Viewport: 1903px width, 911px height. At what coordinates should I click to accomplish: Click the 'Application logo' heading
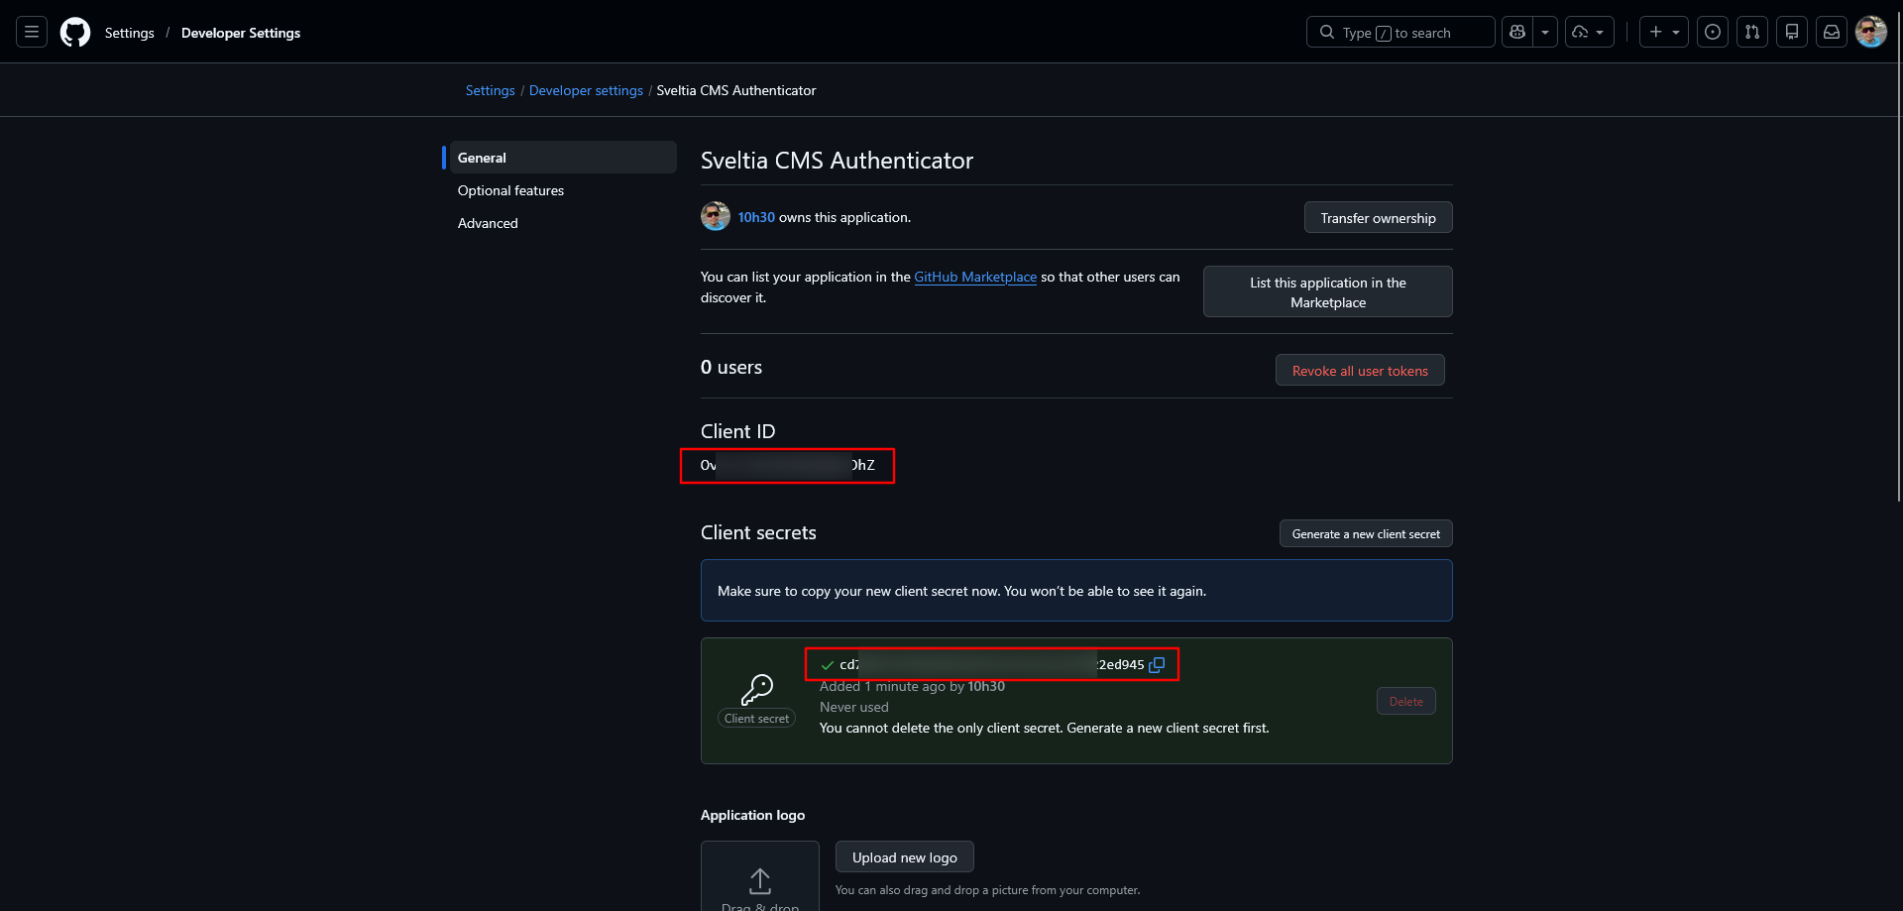pos(753,815)
